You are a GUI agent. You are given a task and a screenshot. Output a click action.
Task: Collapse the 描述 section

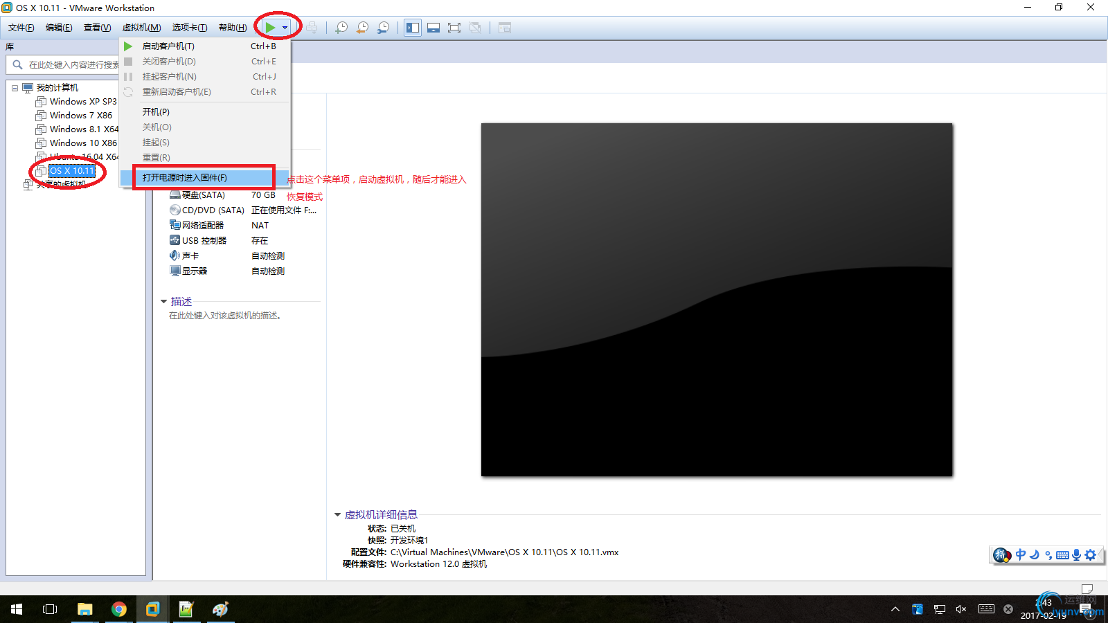click(164, 302)
